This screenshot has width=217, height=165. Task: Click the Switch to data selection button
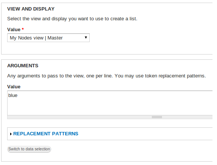click(x=29, y=149)
